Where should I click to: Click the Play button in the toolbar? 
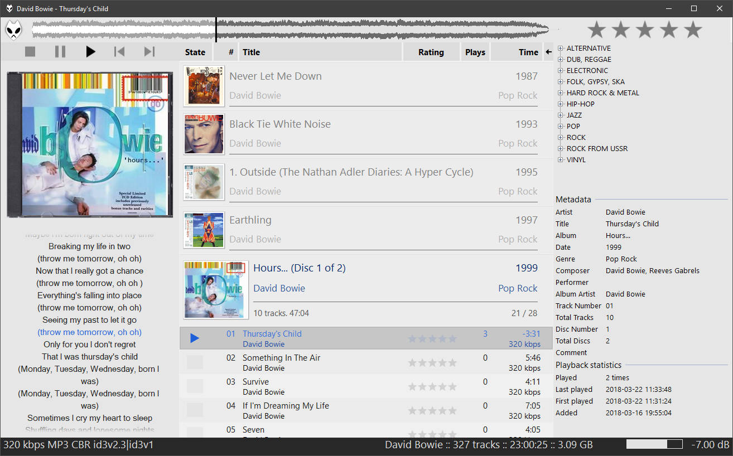[x=90, y=52]
